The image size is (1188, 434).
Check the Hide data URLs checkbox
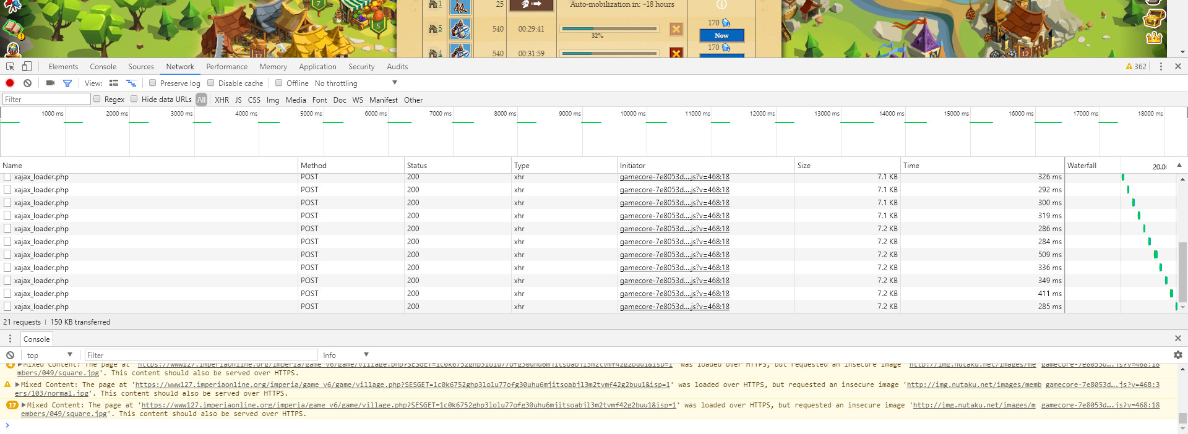point(134,99)
